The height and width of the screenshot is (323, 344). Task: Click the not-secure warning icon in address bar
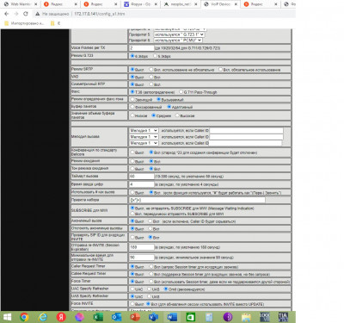[37, 14]
